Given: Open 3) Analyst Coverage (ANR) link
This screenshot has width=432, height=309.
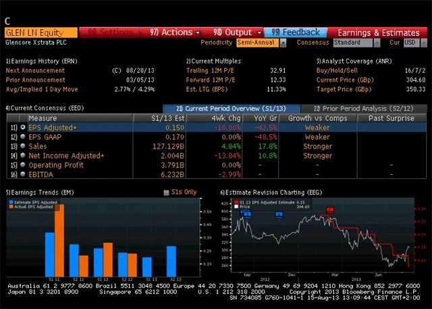Looking at the screenshot, I should 354,61.
